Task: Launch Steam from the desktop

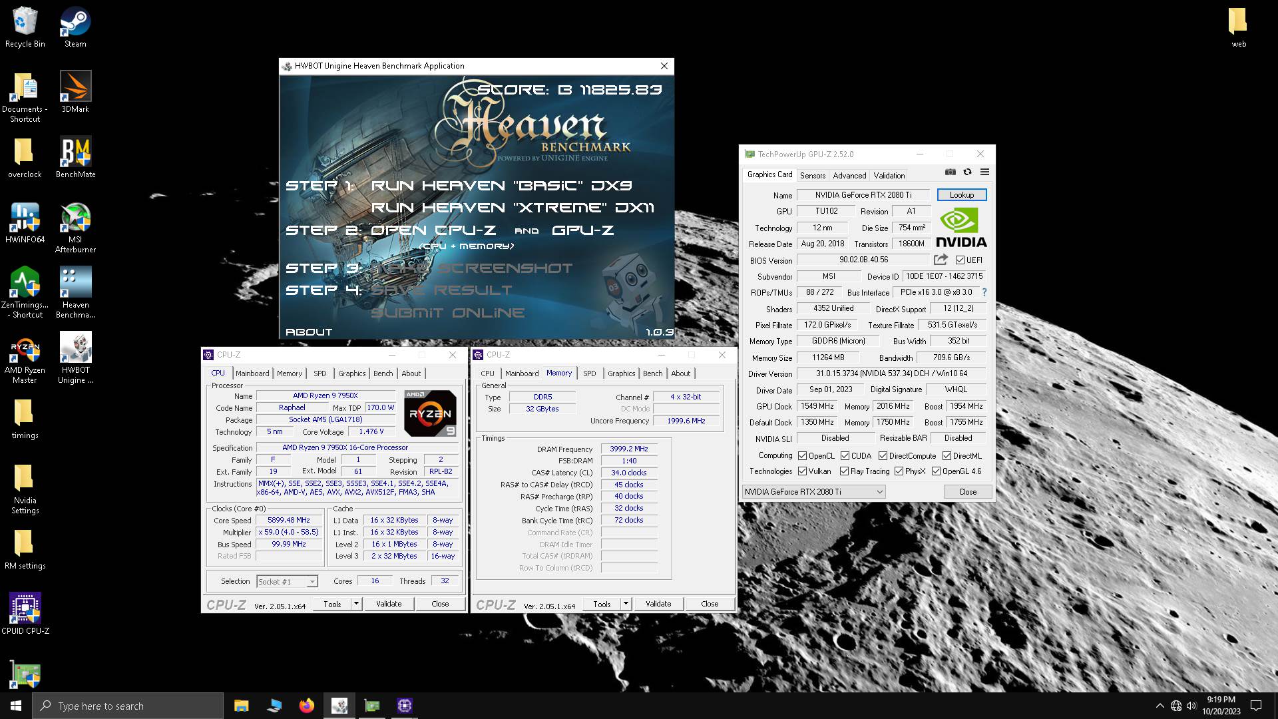Action: click(x=75, y=28)
